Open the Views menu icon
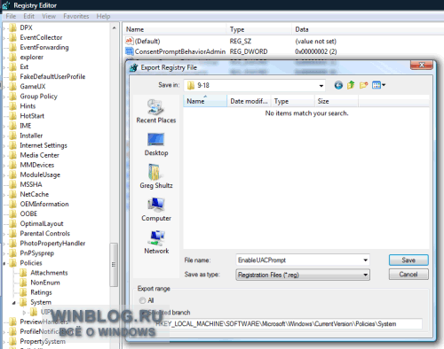Viewport: 444px width, 349px height. point(377,85)
